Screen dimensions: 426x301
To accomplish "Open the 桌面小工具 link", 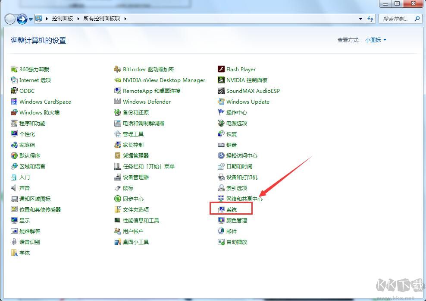I will [x=136, y=242].
